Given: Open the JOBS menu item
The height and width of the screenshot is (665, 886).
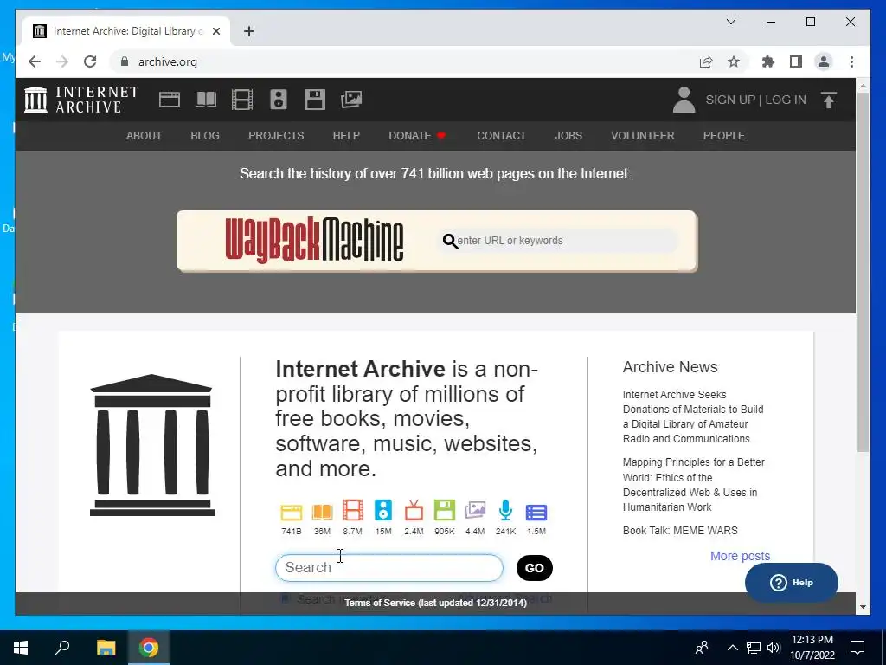Looking at the screenshot, I should tap(568, 136).
